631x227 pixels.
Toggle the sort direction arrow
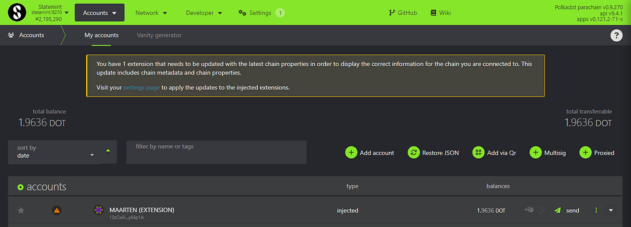point(108,151)
